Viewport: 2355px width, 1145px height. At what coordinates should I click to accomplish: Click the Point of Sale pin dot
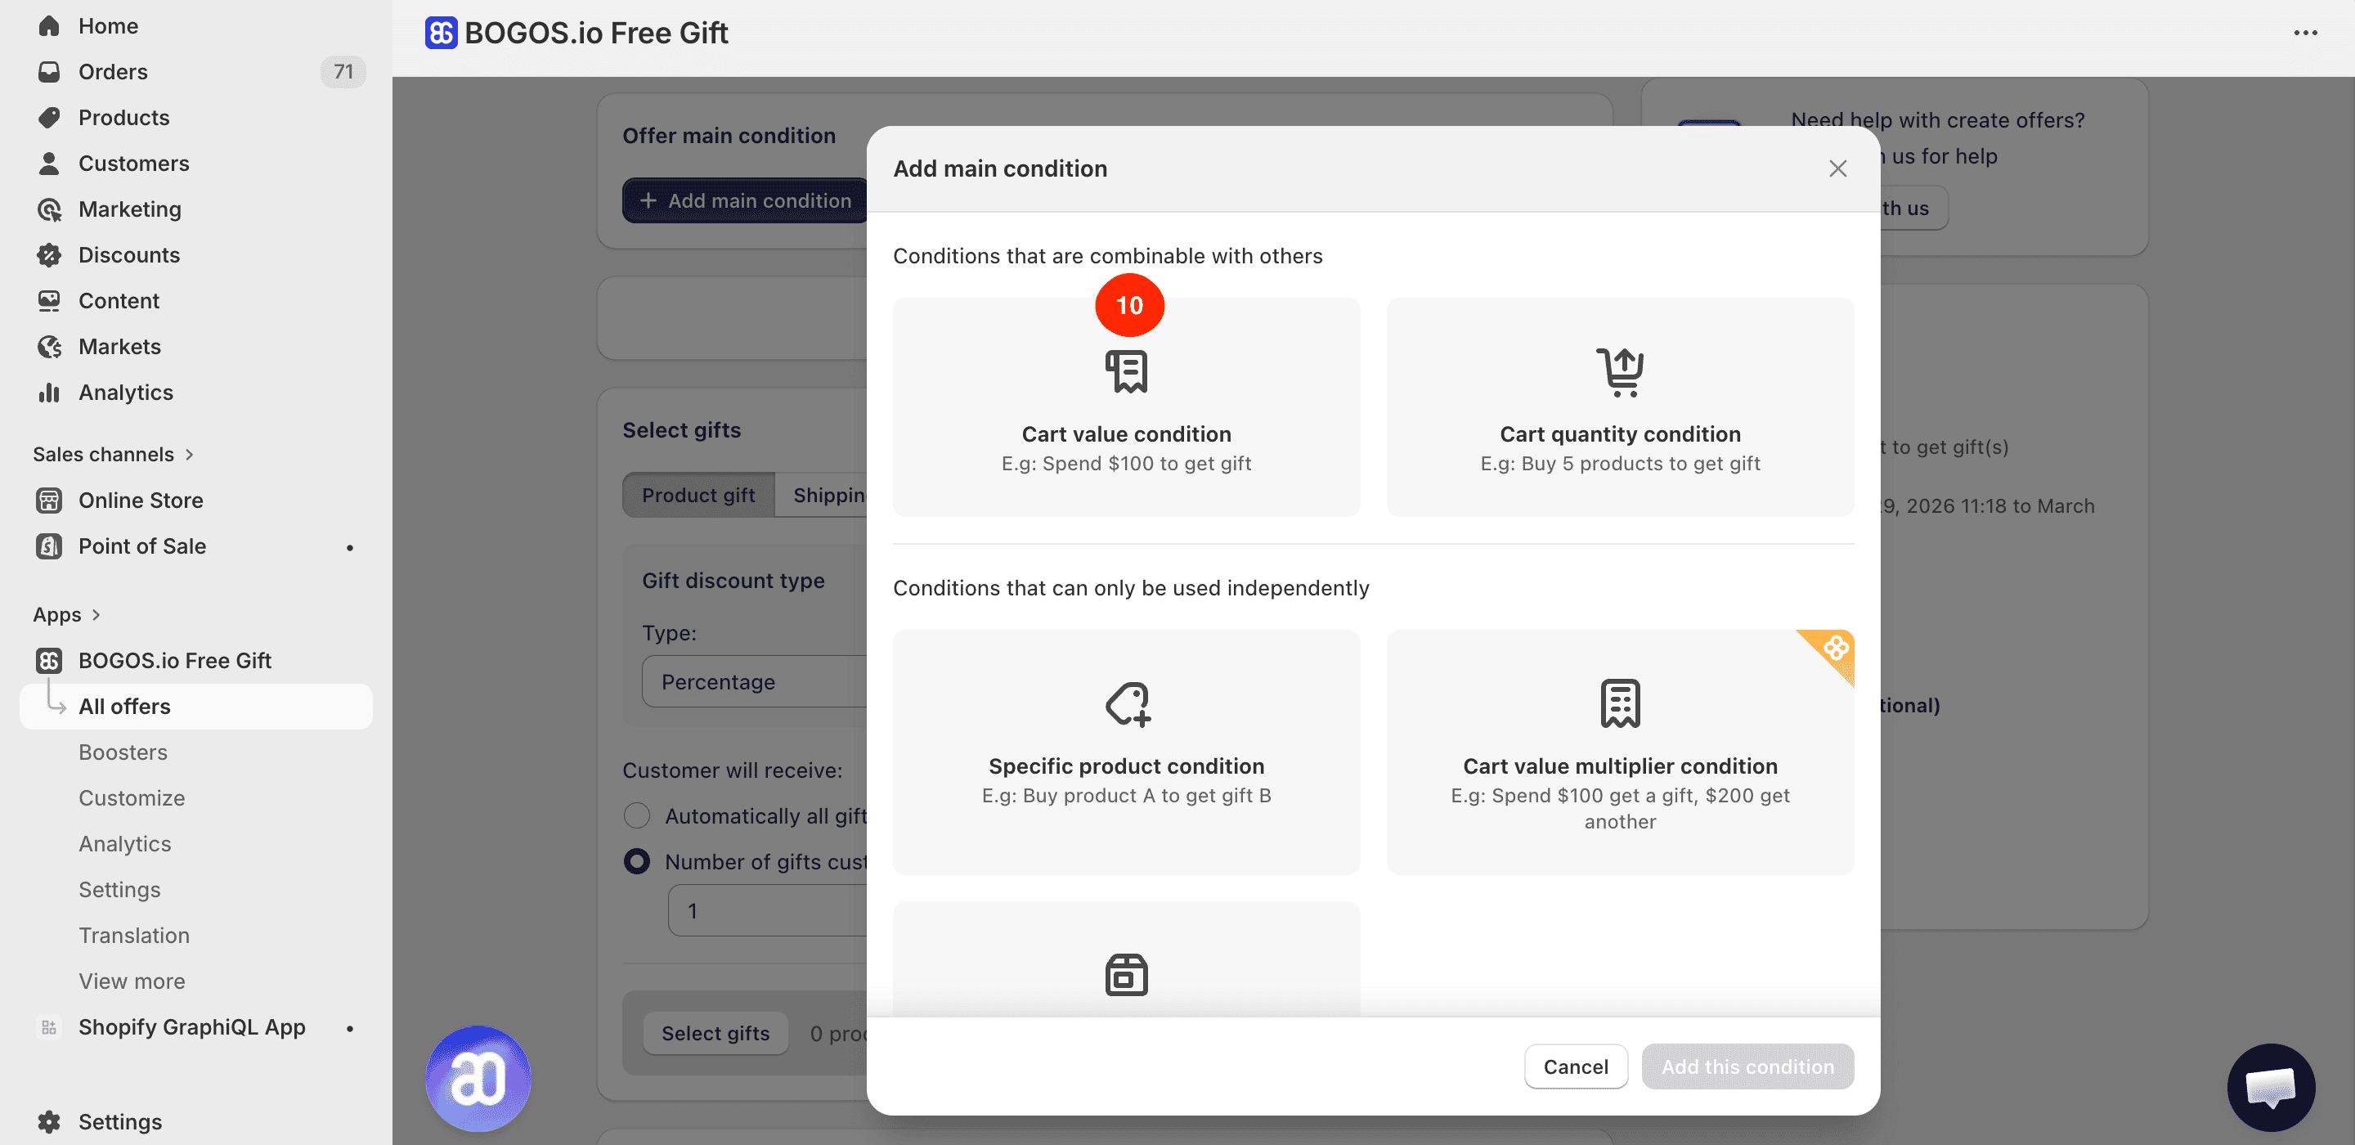(x=350, y=547)
